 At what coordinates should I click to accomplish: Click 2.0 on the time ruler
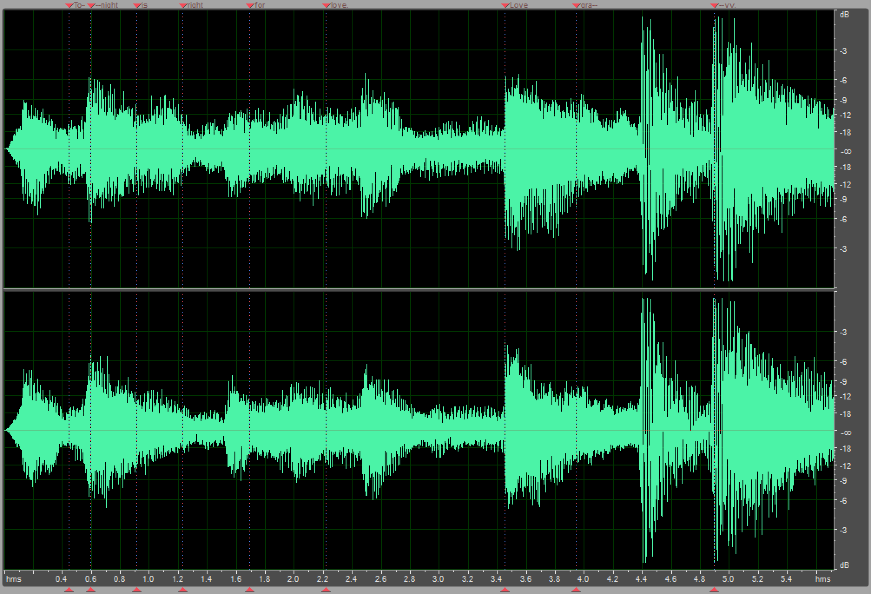tap(294, 579)
